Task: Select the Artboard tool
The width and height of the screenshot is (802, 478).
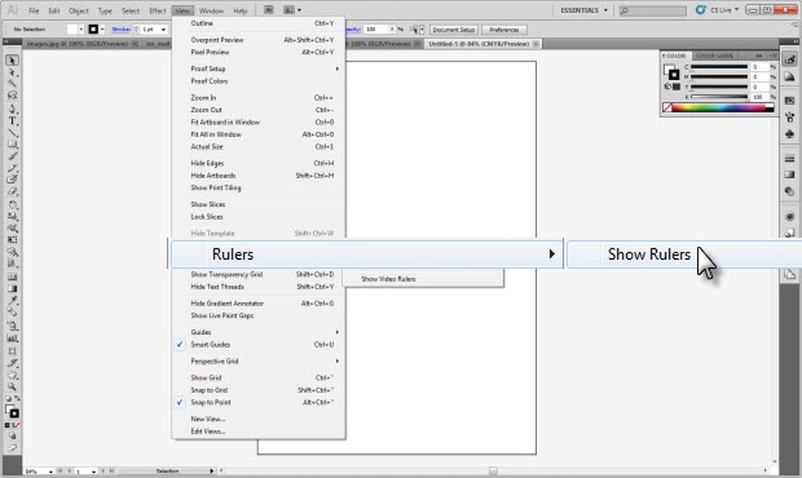Action: [12, 351]
